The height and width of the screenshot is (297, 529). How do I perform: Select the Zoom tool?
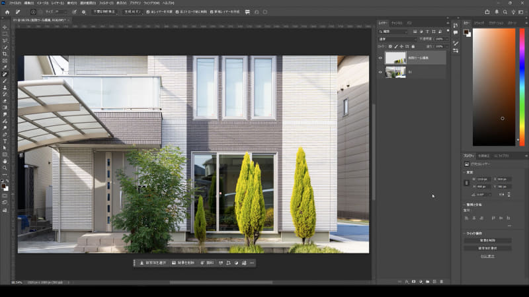[x=5, y=168]
